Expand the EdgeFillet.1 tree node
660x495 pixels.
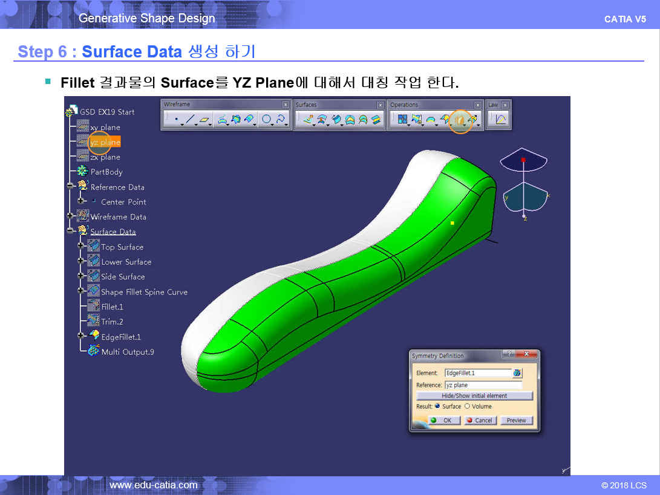[81, 337]
